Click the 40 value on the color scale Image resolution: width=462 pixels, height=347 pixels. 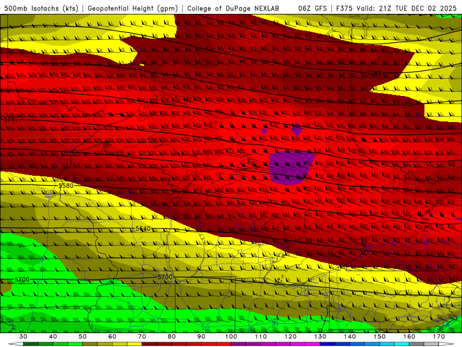coord(53,337)
